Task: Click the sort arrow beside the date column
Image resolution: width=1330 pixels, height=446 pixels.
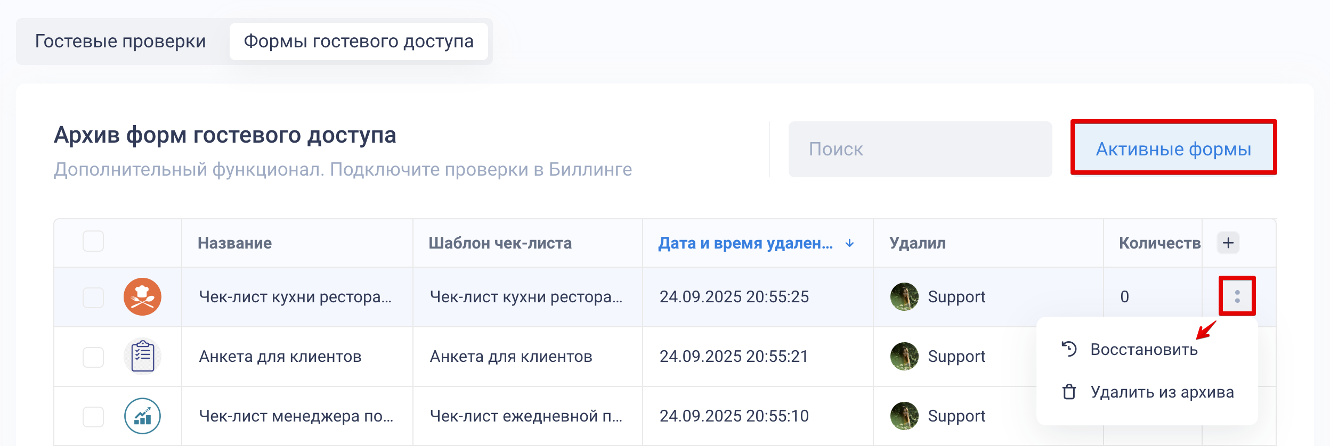Action: (850, 243)
